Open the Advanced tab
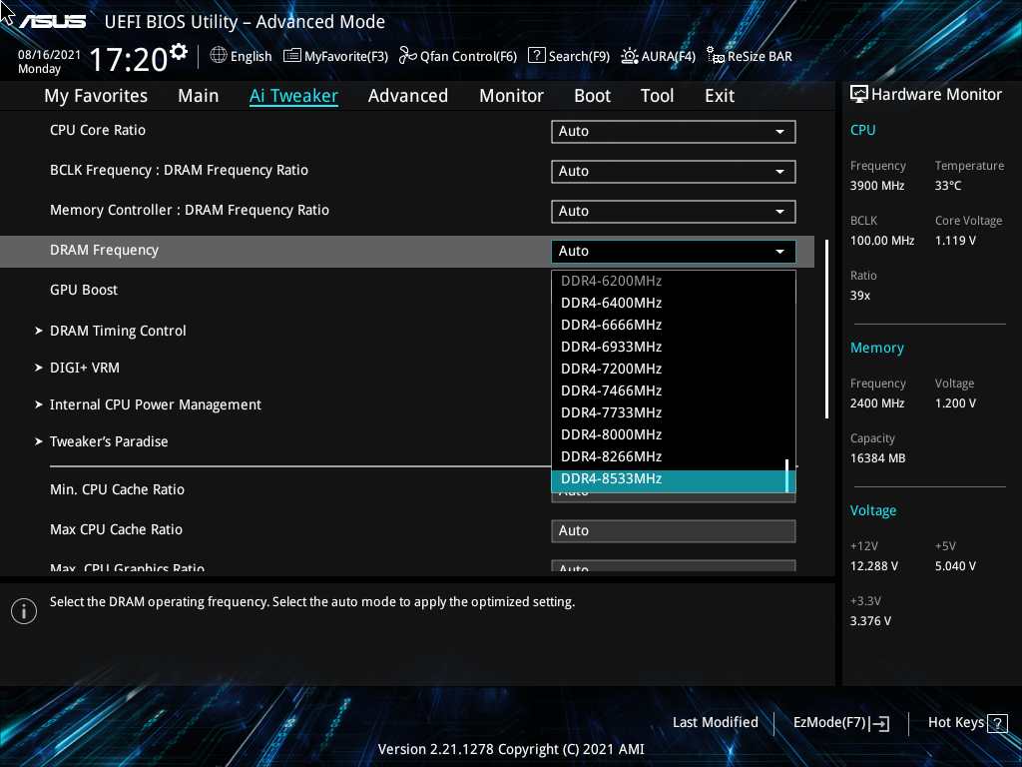This screenshot has height=767, width=1022. click(x=408, y=96)
